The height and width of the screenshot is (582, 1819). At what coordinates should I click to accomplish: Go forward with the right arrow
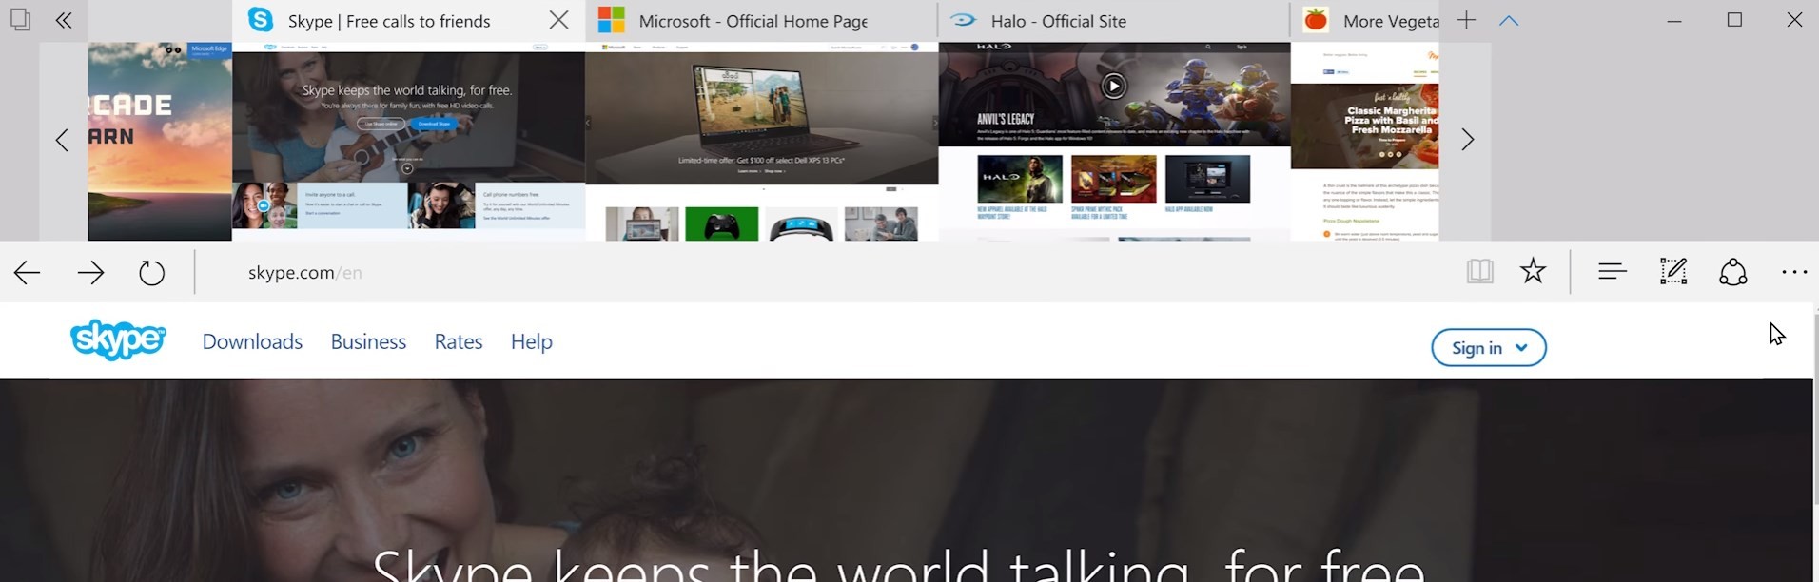(x=90, y=273)
